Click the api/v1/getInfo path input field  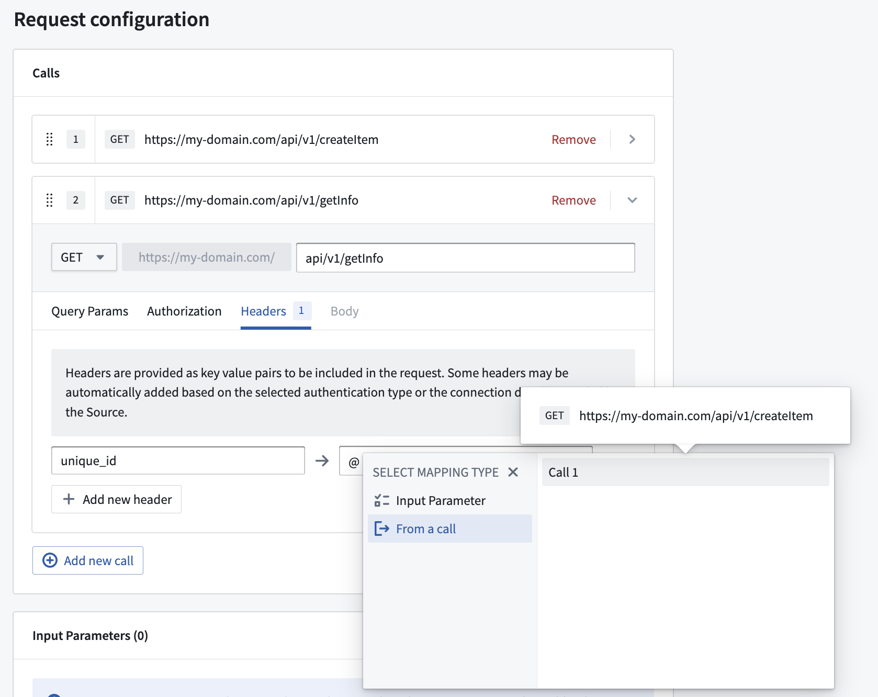tap(465, 257)
